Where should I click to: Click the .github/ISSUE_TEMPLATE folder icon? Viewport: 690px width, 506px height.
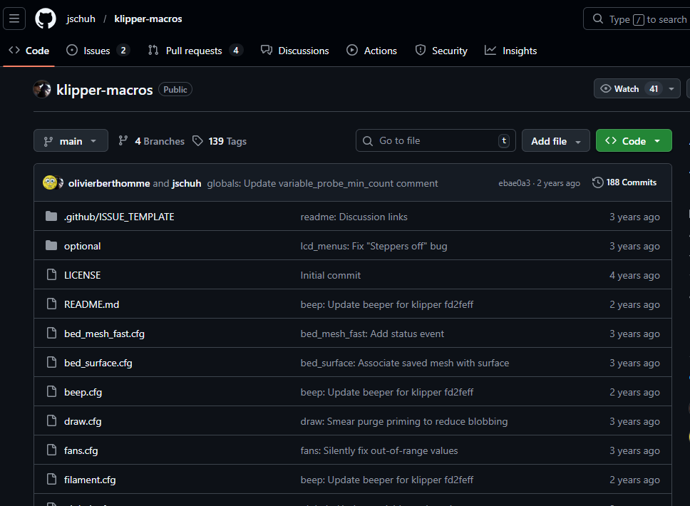(x=51, y=217)
